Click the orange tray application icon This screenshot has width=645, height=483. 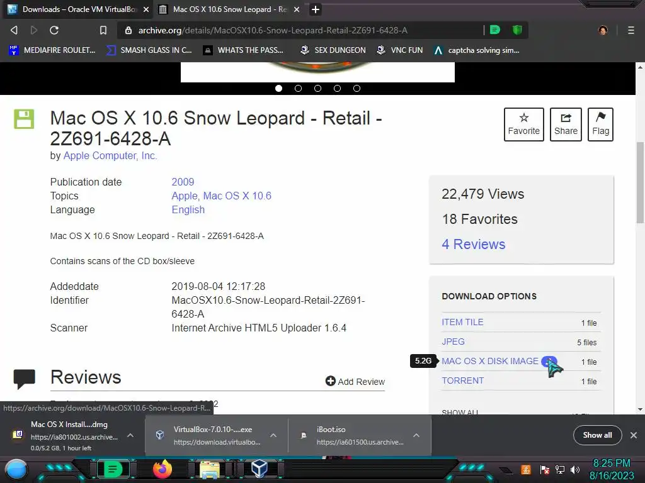(526, 469)
